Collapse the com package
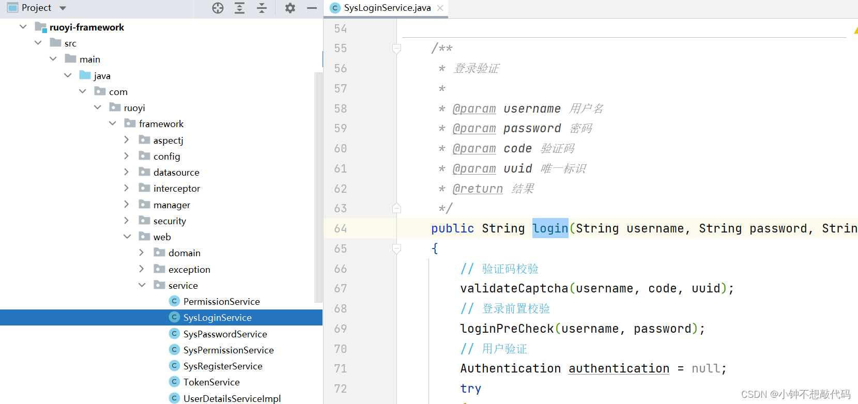The height and width of the screenshot is (404, 858). [83, 91]
